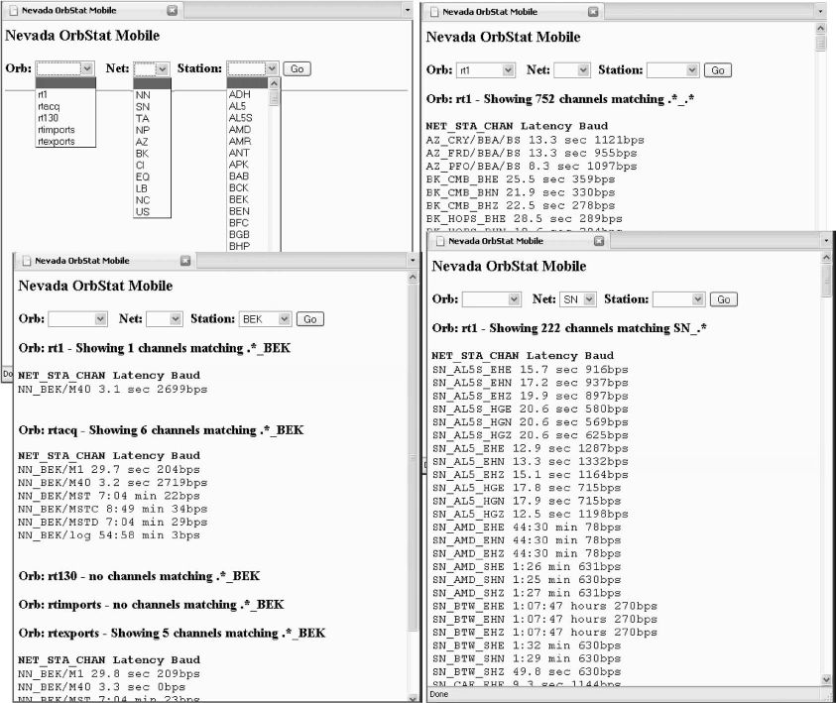Screen dimensions: 836x703
Task: Click the bottom-left window's scrollbar down arrow
Action: (413, 698)
